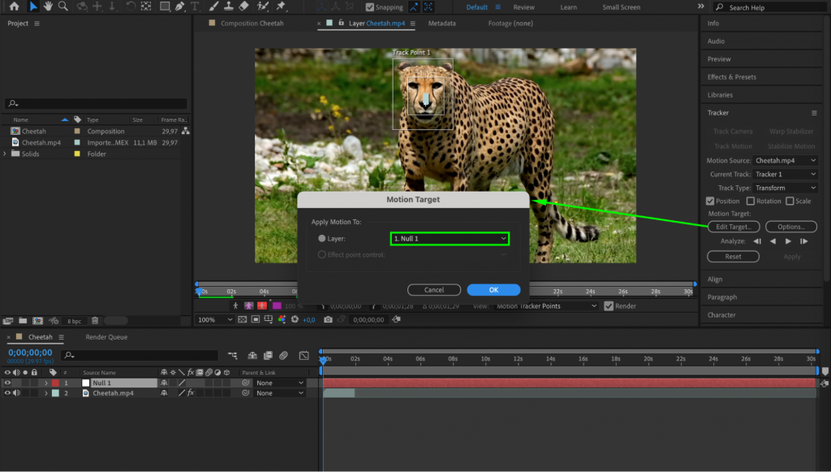Select the Effect point control radio button
831x472 pixels.
[324, 255]
